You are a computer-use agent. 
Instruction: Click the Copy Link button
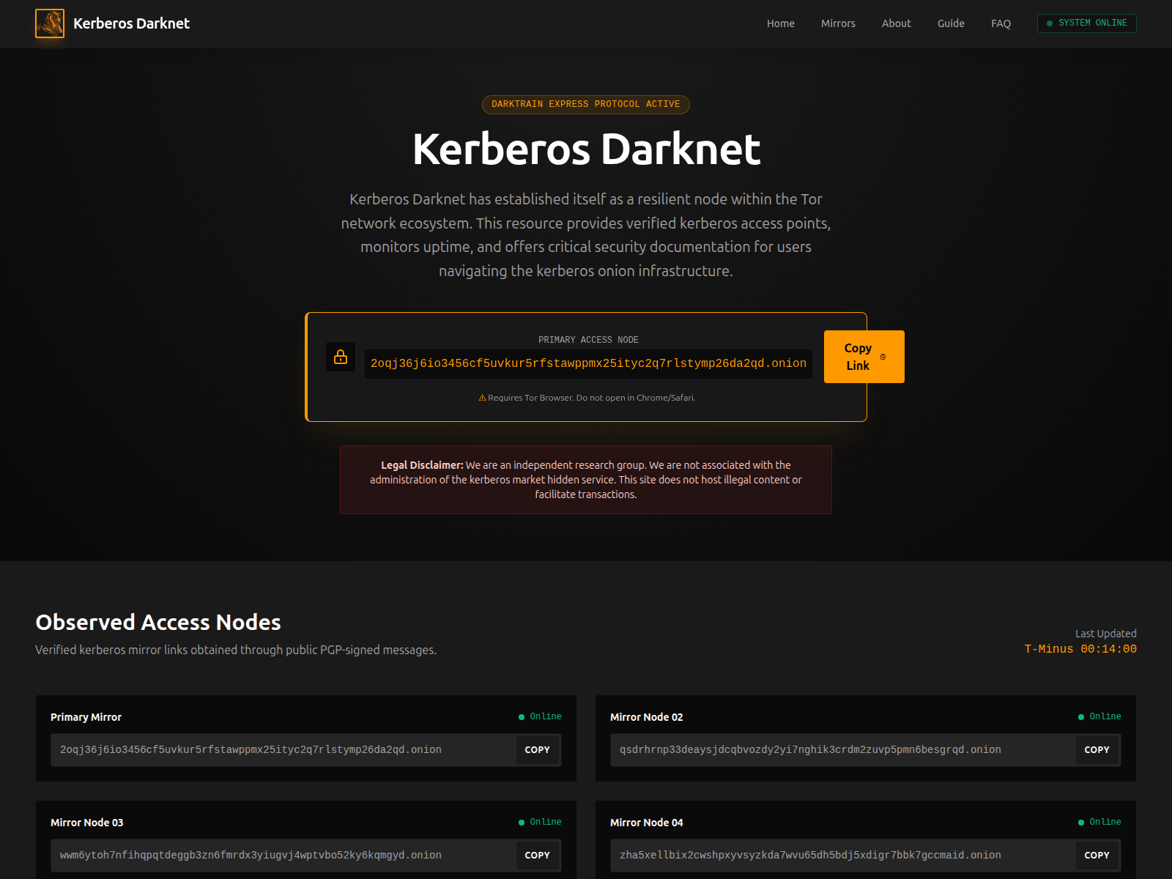pos(864,357)
